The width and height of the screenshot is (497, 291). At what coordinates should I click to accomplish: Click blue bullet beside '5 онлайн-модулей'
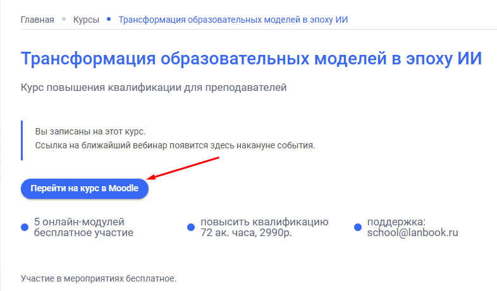(25, 227)
